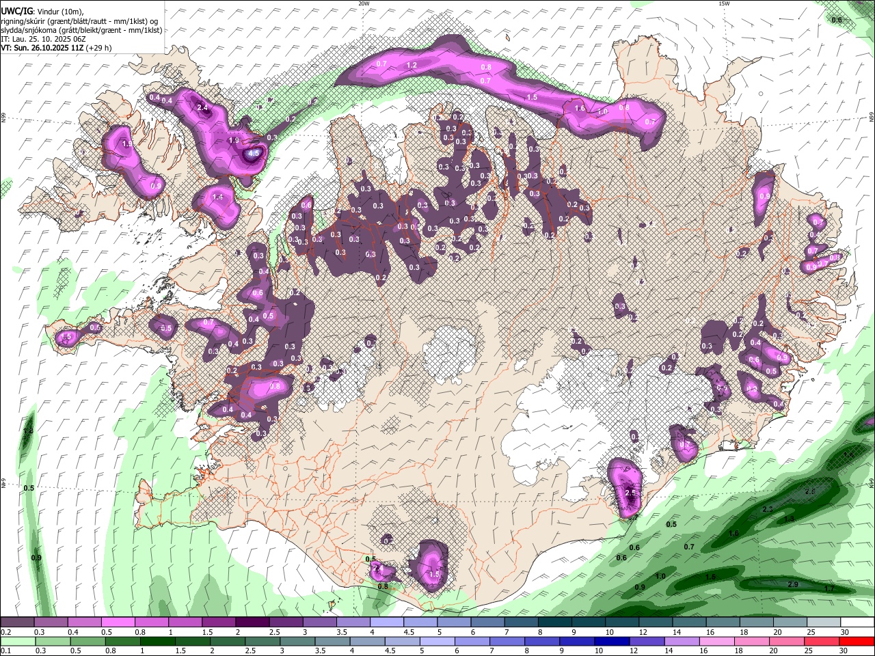Click the "2.9" rain value over the sea

coord(793,585)
